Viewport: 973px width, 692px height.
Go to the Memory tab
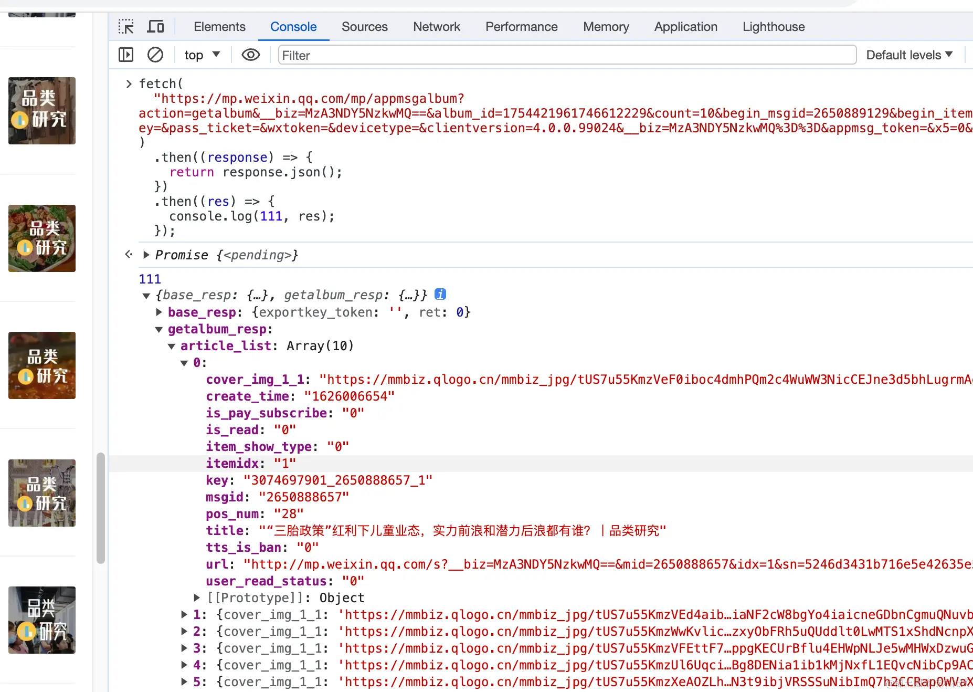(606, 27)
